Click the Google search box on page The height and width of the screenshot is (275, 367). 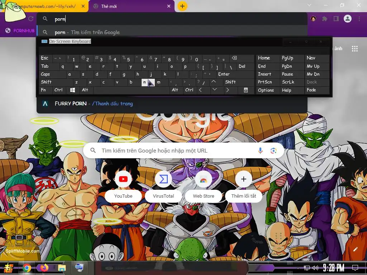pyautogui.click(x=183, y=150)
